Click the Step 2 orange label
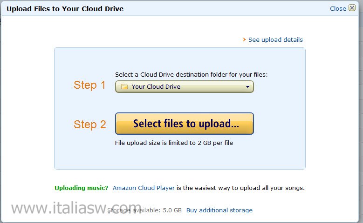The height and width of the screenshot is (223, 363). pyautogui.click(x=89, y=125)
